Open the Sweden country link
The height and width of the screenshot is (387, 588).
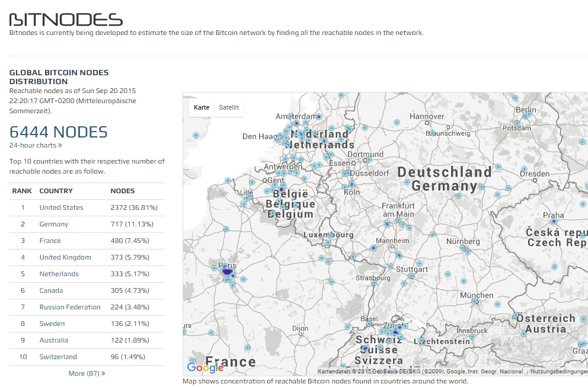(52, 324)
